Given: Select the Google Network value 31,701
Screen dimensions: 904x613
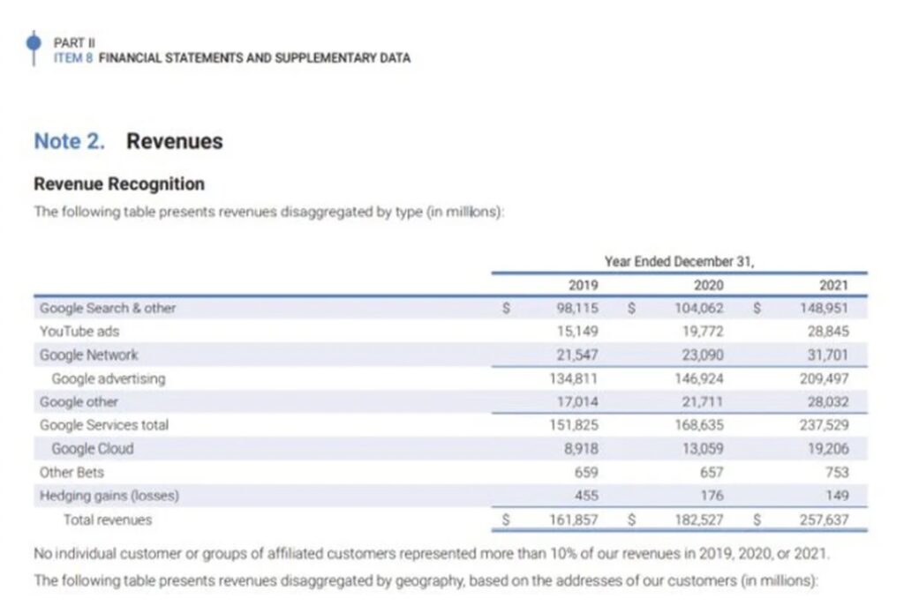Looking at the screenshot, I should [828, 355].
